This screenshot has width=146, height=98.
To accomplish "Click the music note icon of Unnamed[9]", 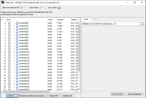I will click(17, 49).
